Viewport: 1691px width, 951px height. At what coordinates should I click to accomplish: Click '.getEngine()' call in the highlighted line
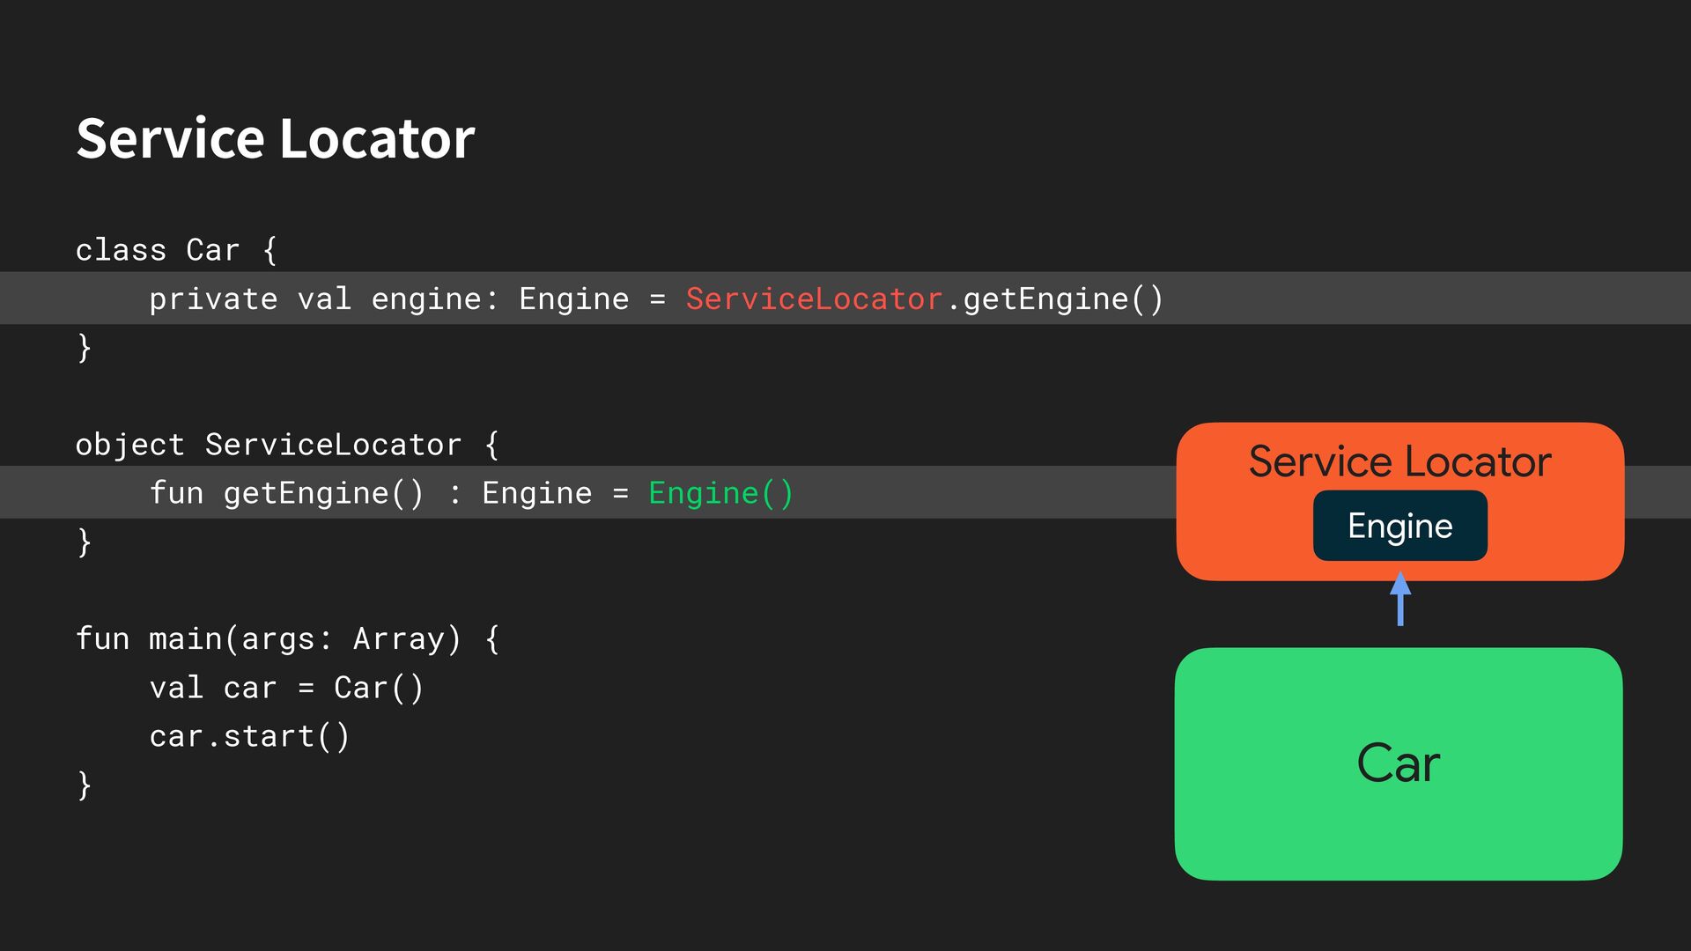tap(1055, 299)
